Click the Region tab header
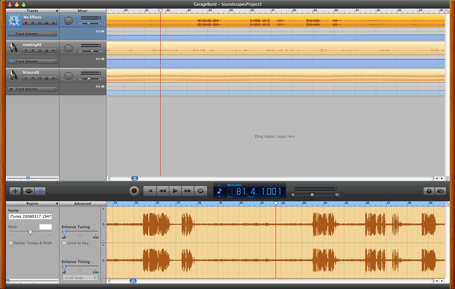 click(x=32, y=204)
